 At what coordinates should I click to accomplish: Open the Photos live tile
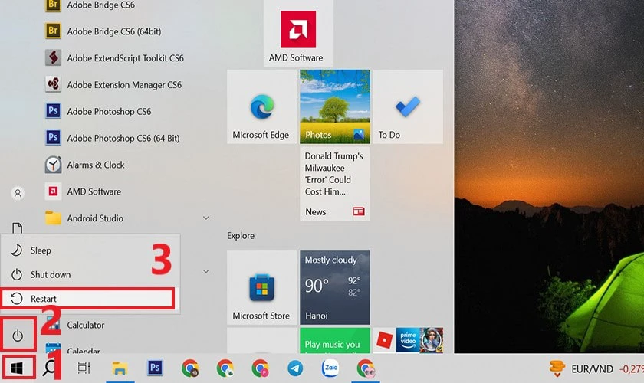(x=335, y=106)
